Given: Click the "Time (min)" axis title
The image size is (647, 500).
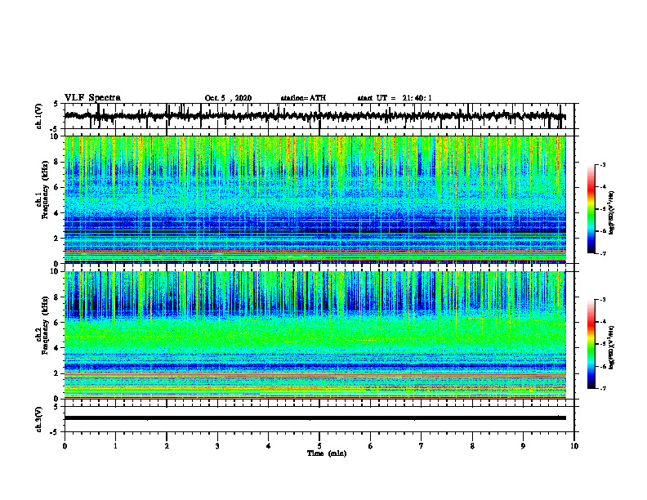Looking at the screenshot, I should [327, 453].
